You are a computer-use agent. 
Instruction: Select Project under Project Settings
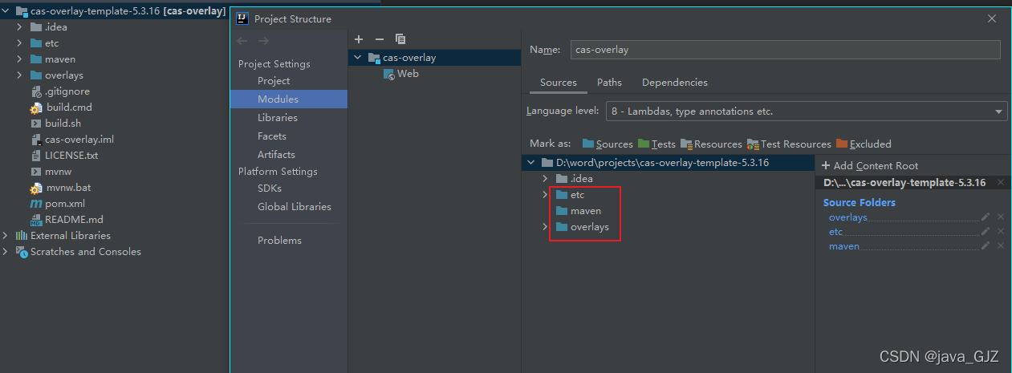(274, 81)
